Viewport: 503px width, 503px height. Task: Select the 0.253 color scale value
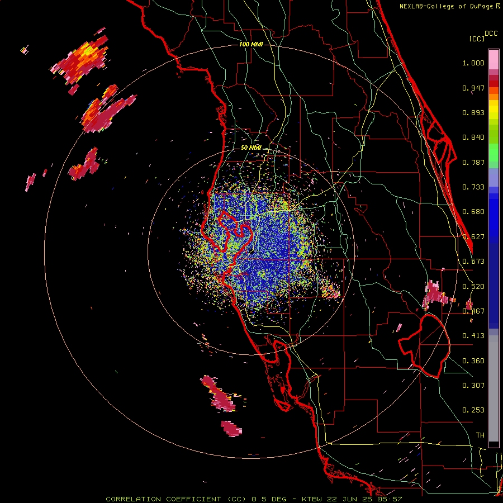pyautogui.click(x=473, y=410)
